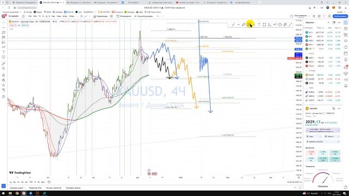Open go to date calendar icon
Screen dimensions: 349x196
coord(49,182)
